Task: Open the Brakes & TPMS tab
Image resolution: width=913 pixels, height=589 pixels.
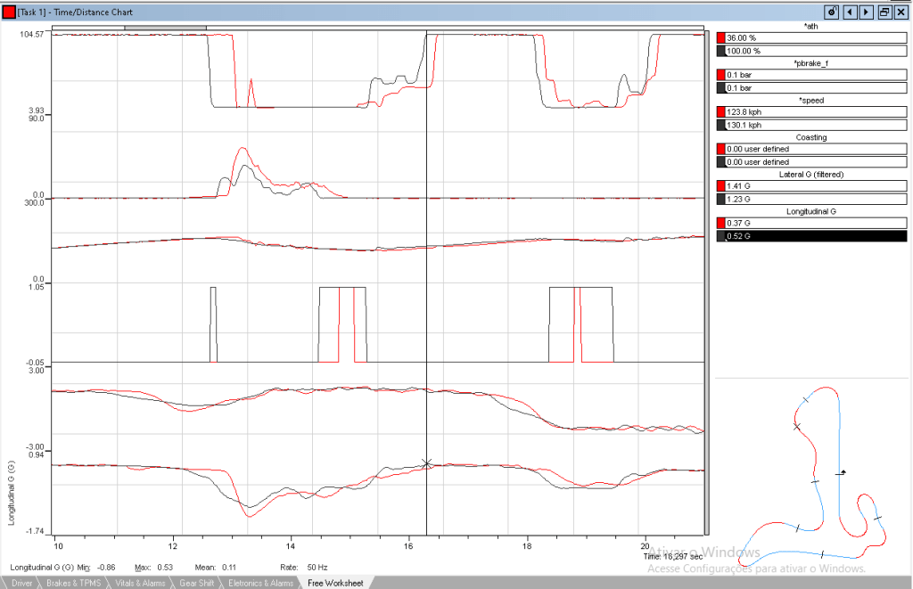Action: 74,583
